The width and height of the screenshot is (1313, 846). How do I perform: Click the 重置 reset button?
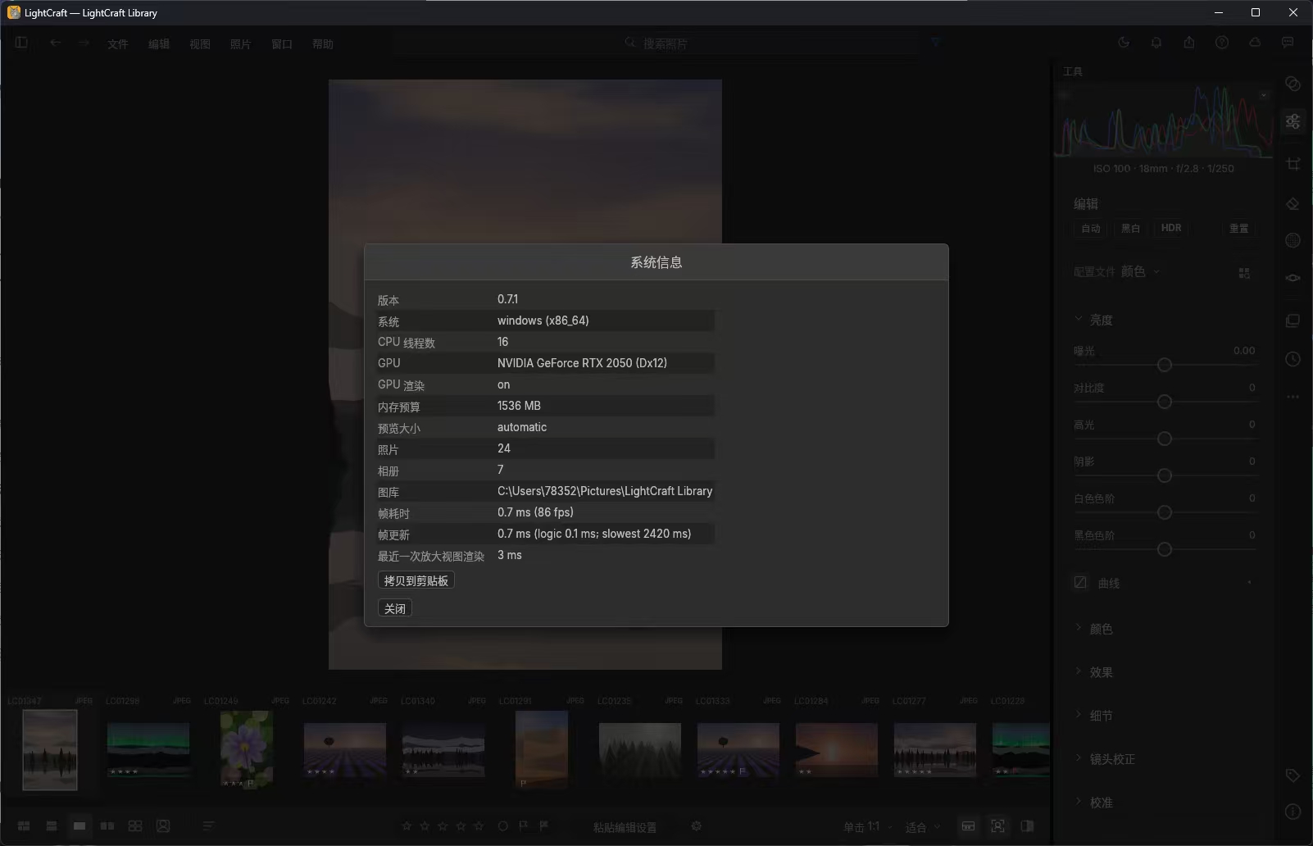pyautogui.click(x=1238, y=228)
